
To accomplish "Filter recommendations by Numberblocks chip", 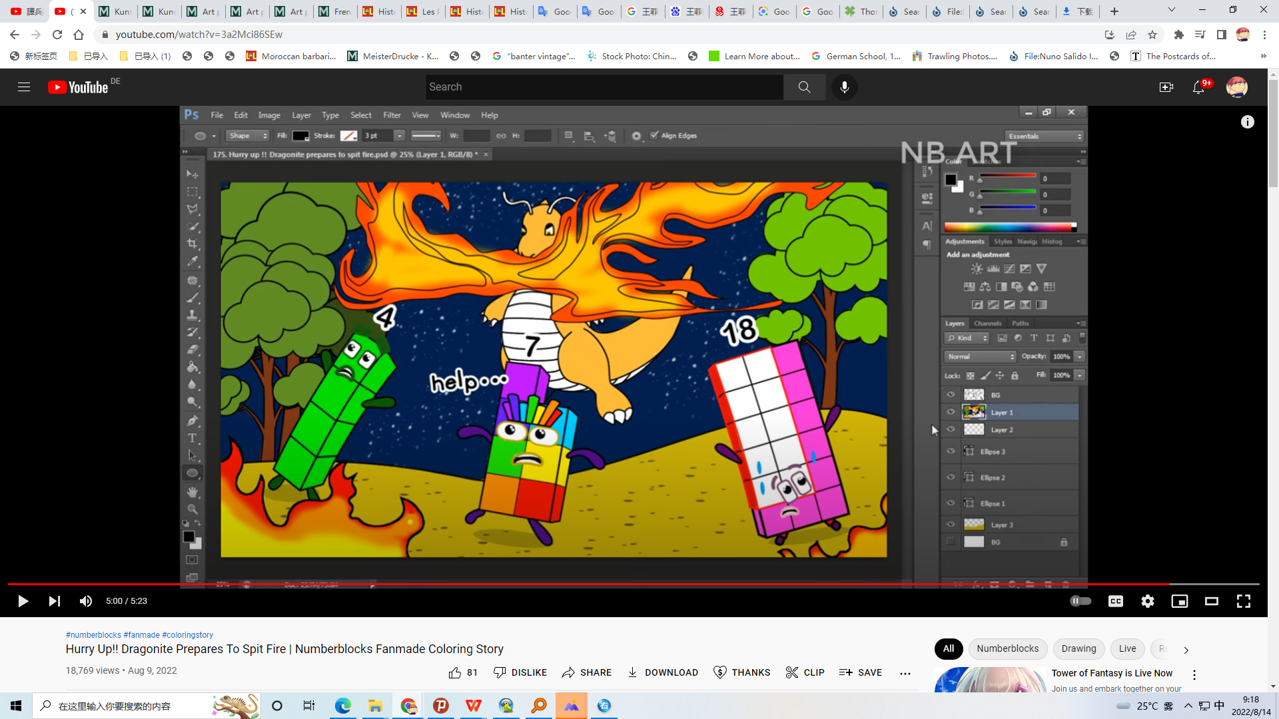I will coord(1007,648).
